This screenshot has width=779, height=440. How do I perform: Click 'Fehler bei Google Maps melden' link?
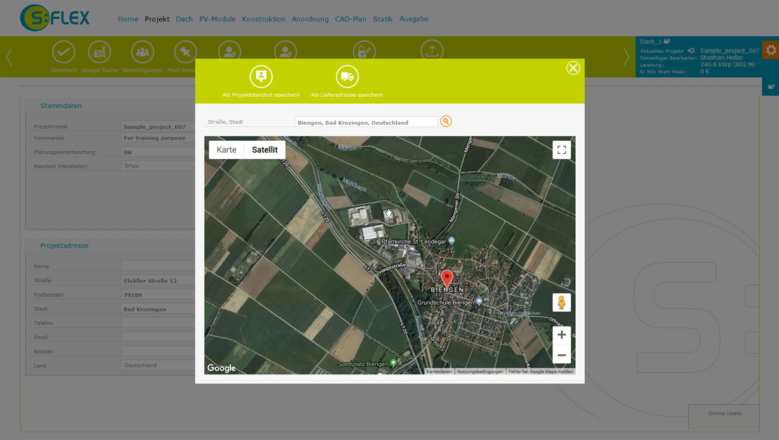pos(540,372)
